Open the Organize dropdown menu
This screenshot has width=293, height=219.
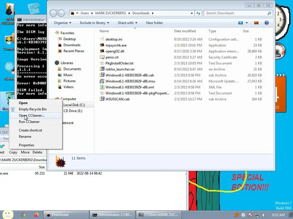63,23
